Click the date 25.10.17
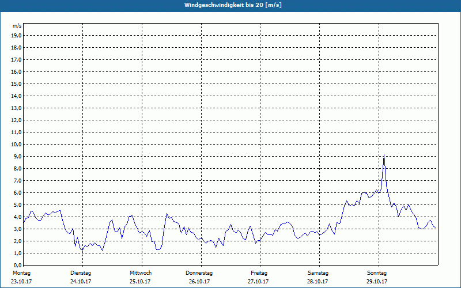The width and height of the screenshot is (461, 288). 140,282
